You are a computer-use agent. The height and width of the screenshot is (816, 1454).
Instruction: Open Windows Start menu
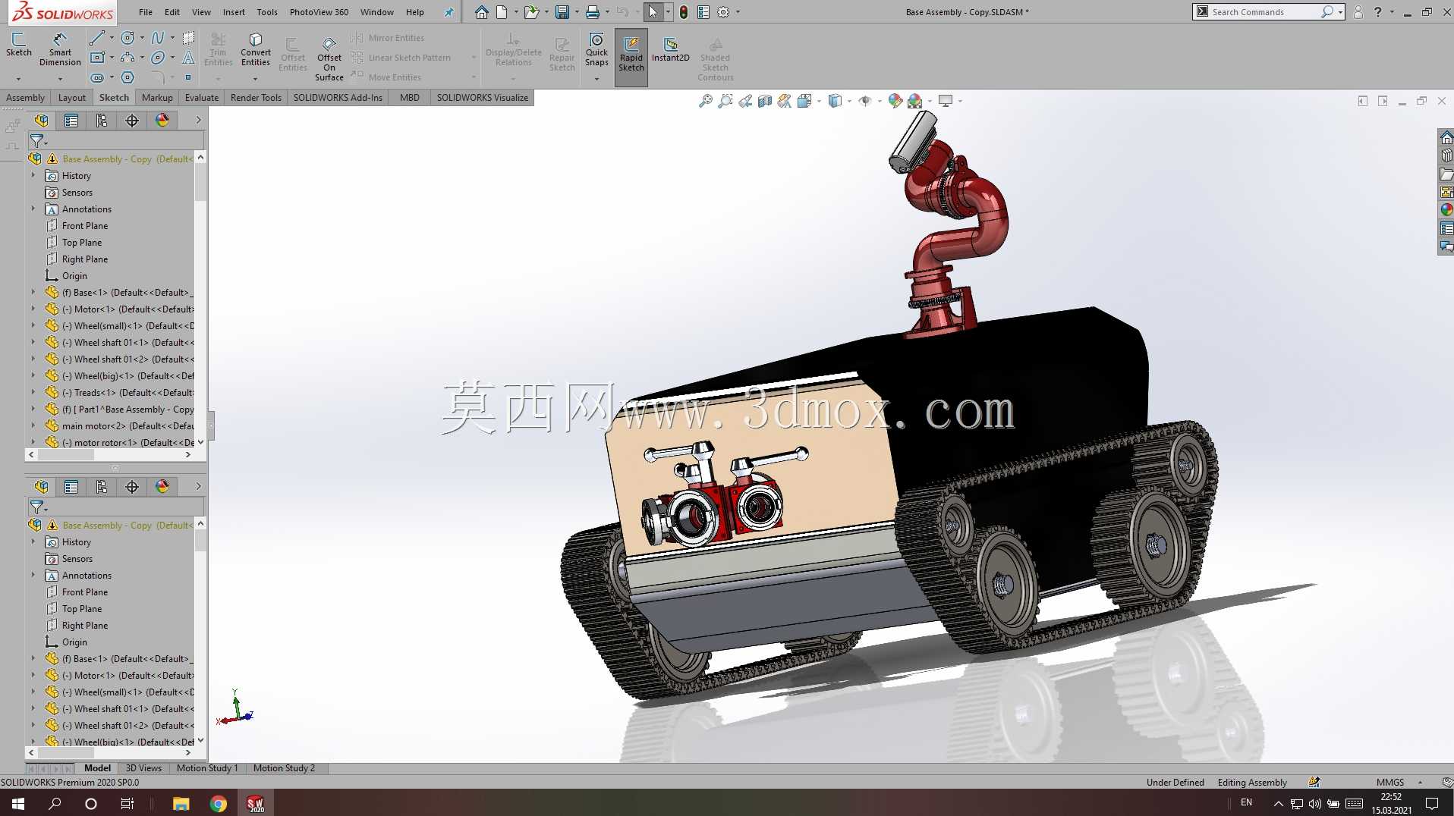click(18, 804)
